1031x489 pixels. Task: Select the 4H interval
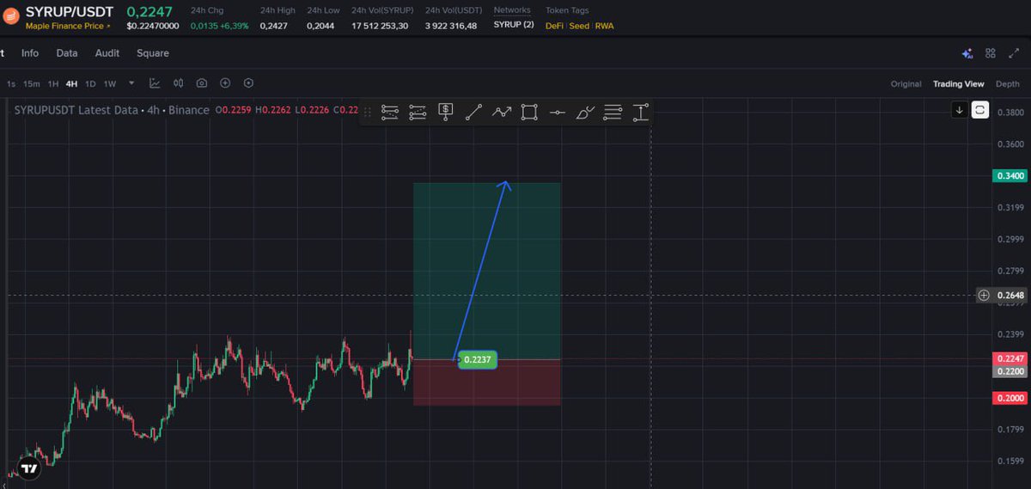tap(71, 84)
